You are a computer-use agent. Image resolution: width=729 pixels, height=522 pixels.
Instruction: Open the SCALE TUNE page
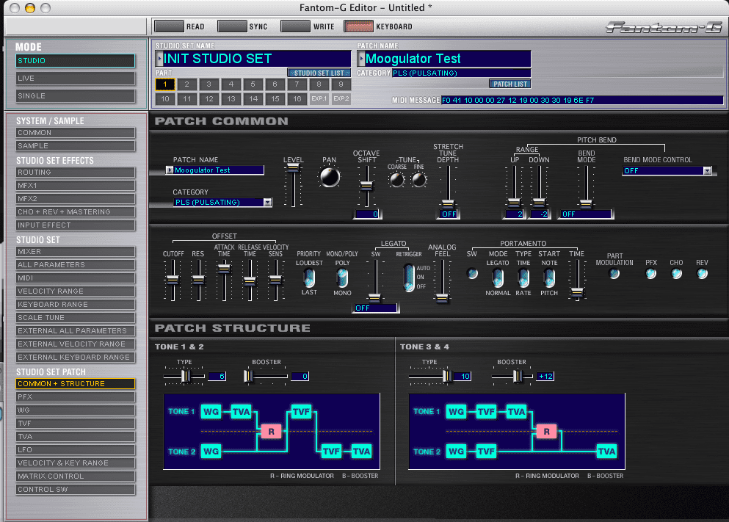pyautogui.click(x=76, y=317)
